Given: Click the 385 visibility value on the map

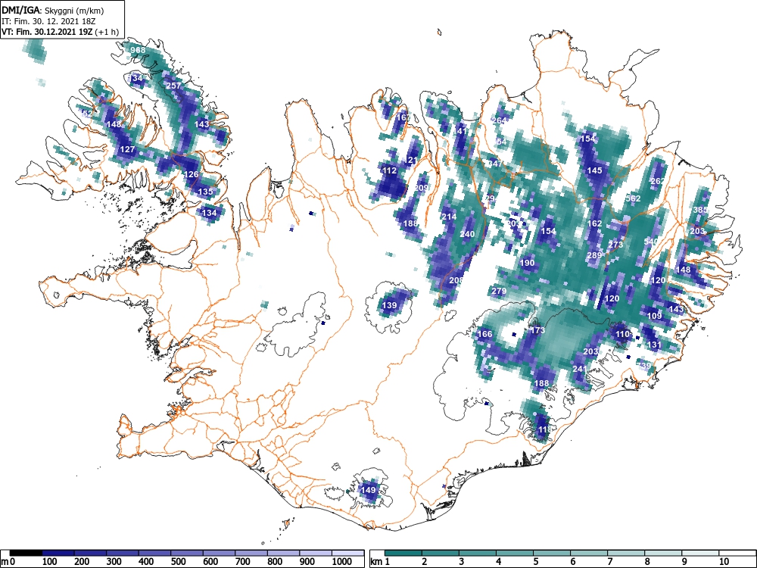Looking at the screenshot, I should point(700,210).
